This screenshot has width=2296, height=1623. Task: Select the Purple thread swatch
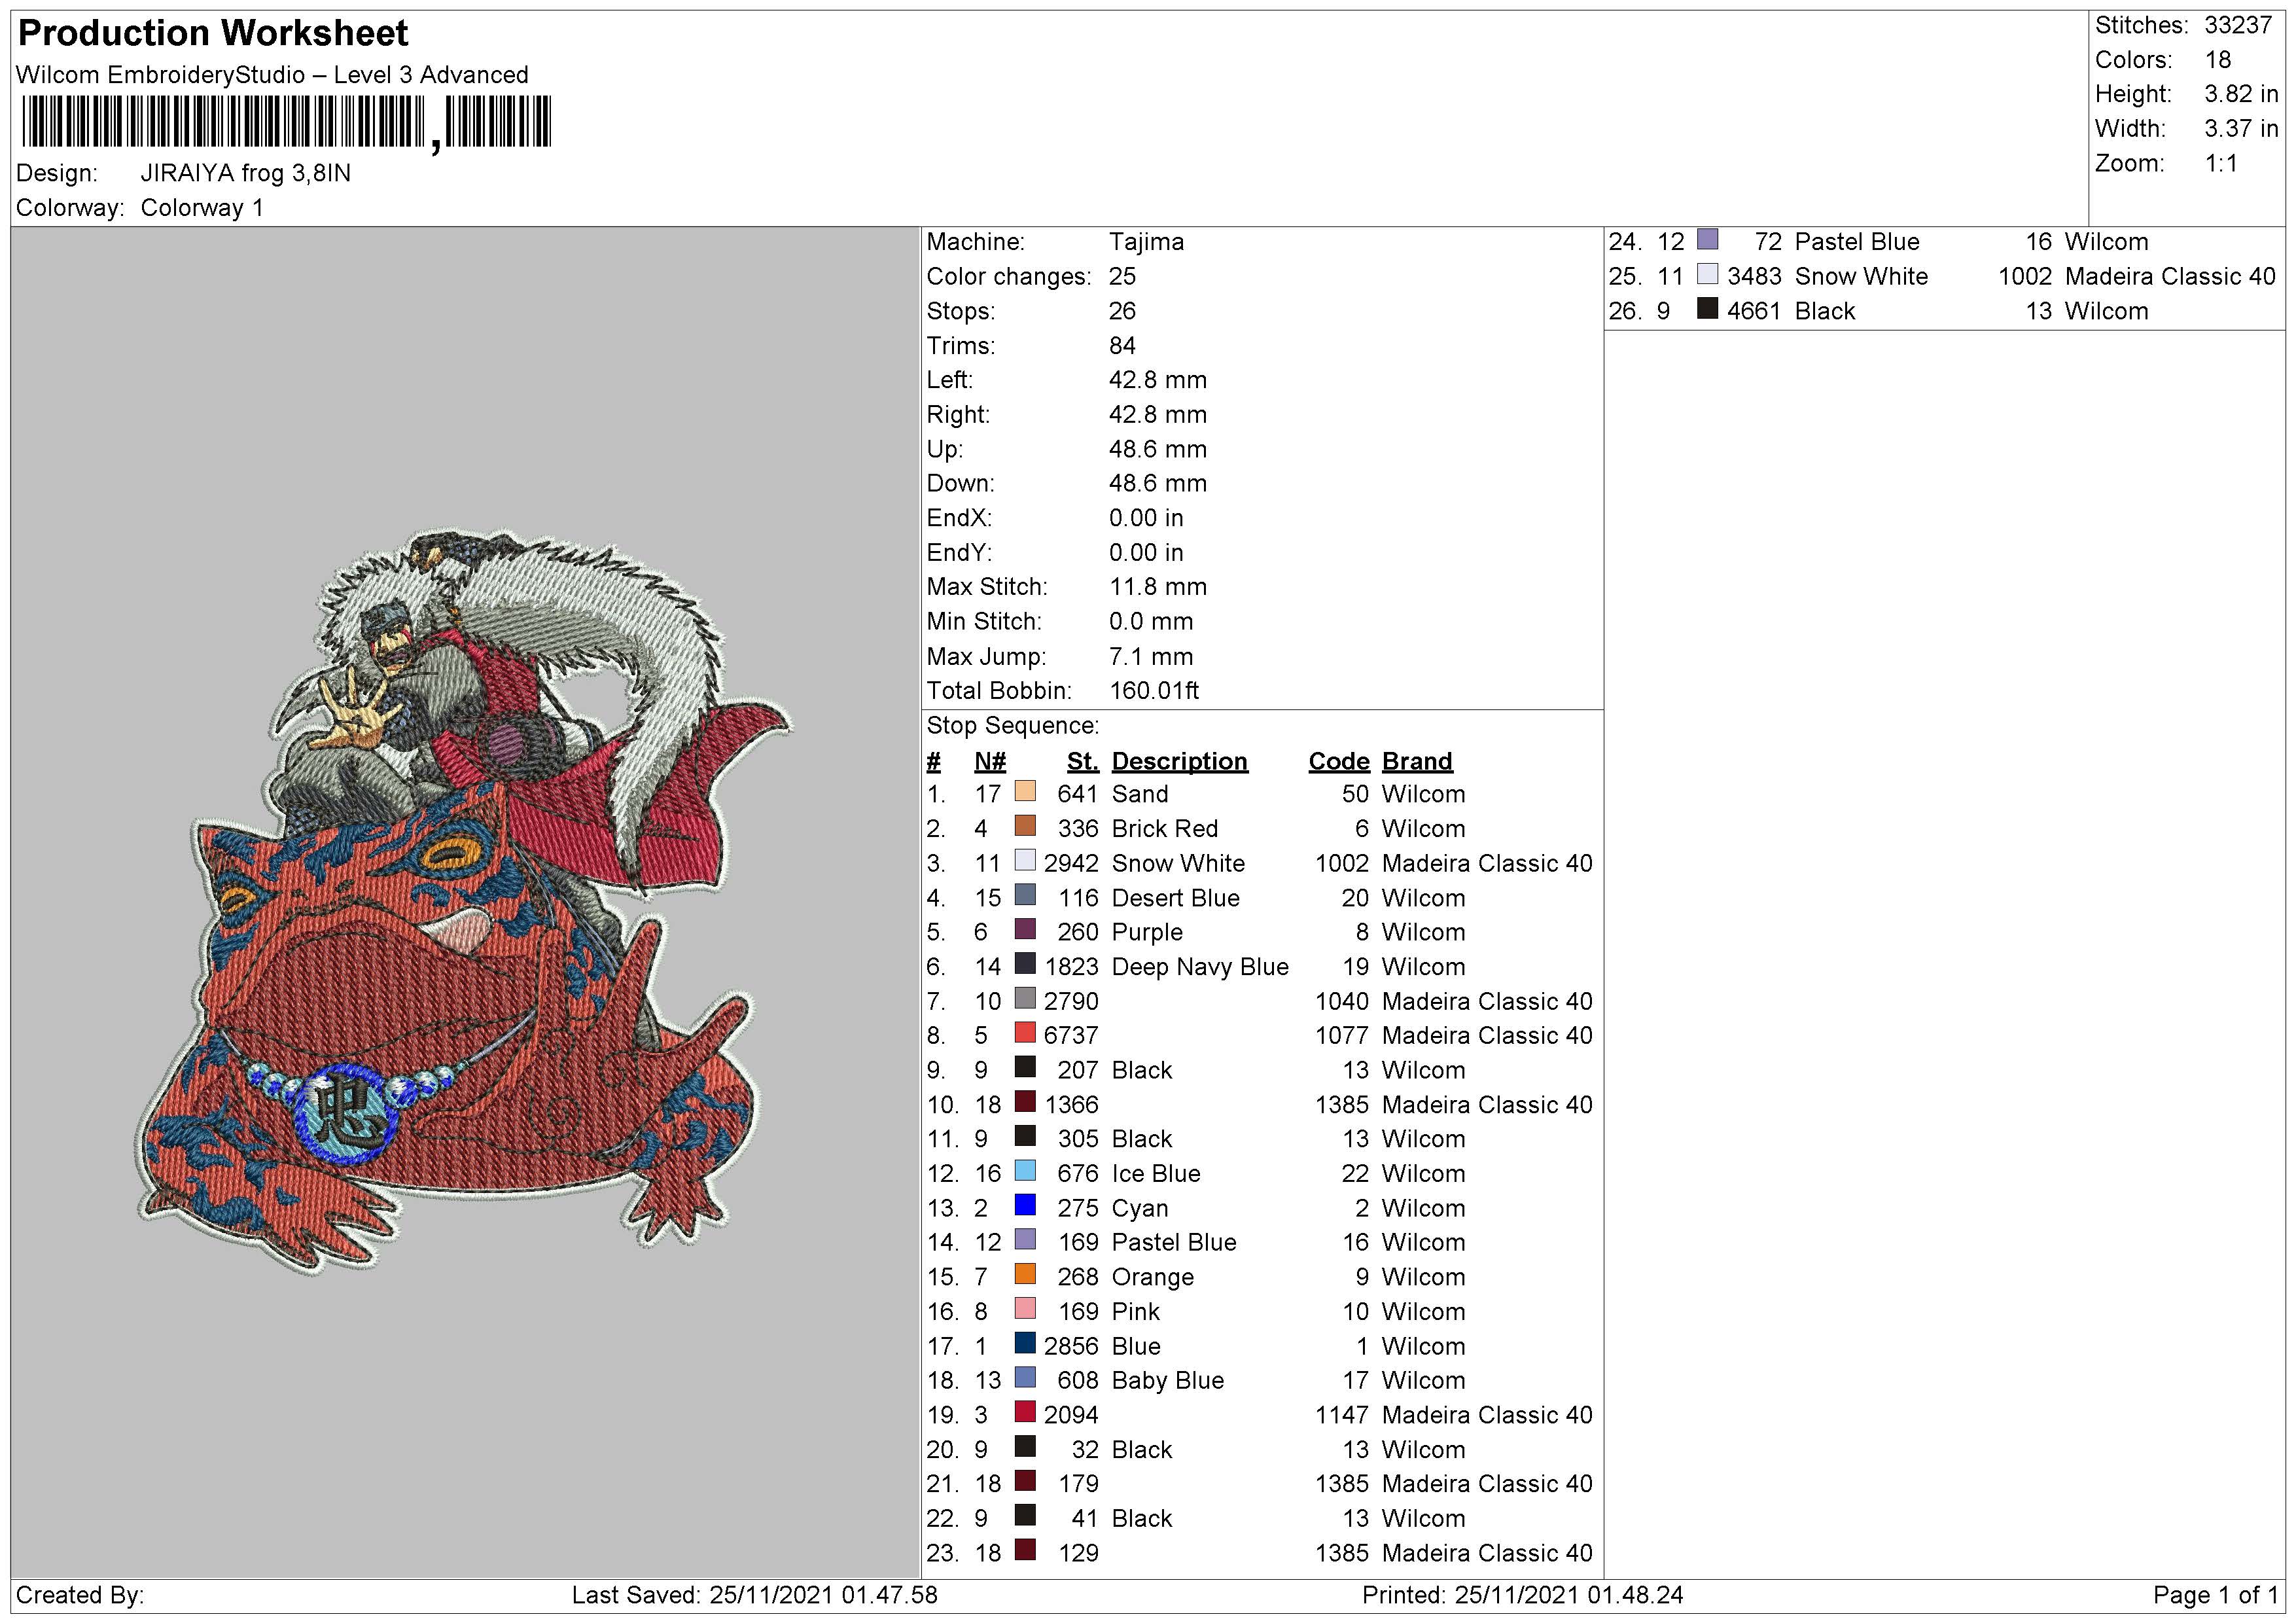pyautogui.click(x=1025, y=930)
